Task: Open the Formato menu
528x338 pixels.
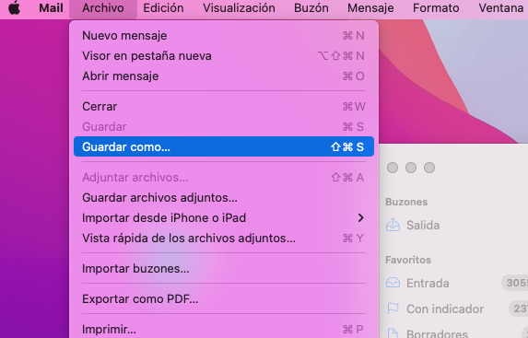Action: click(x=436, y=7)
